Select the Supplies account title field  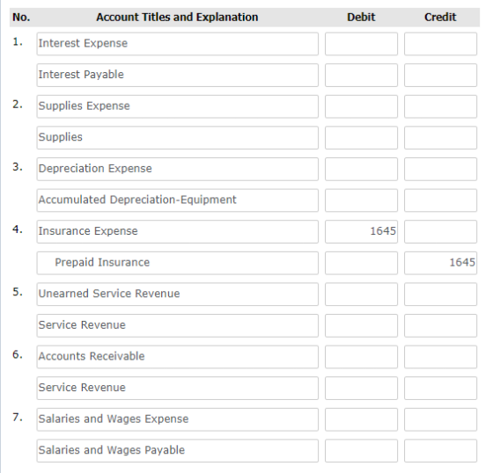pyautogui.click(x=177, y=137)
